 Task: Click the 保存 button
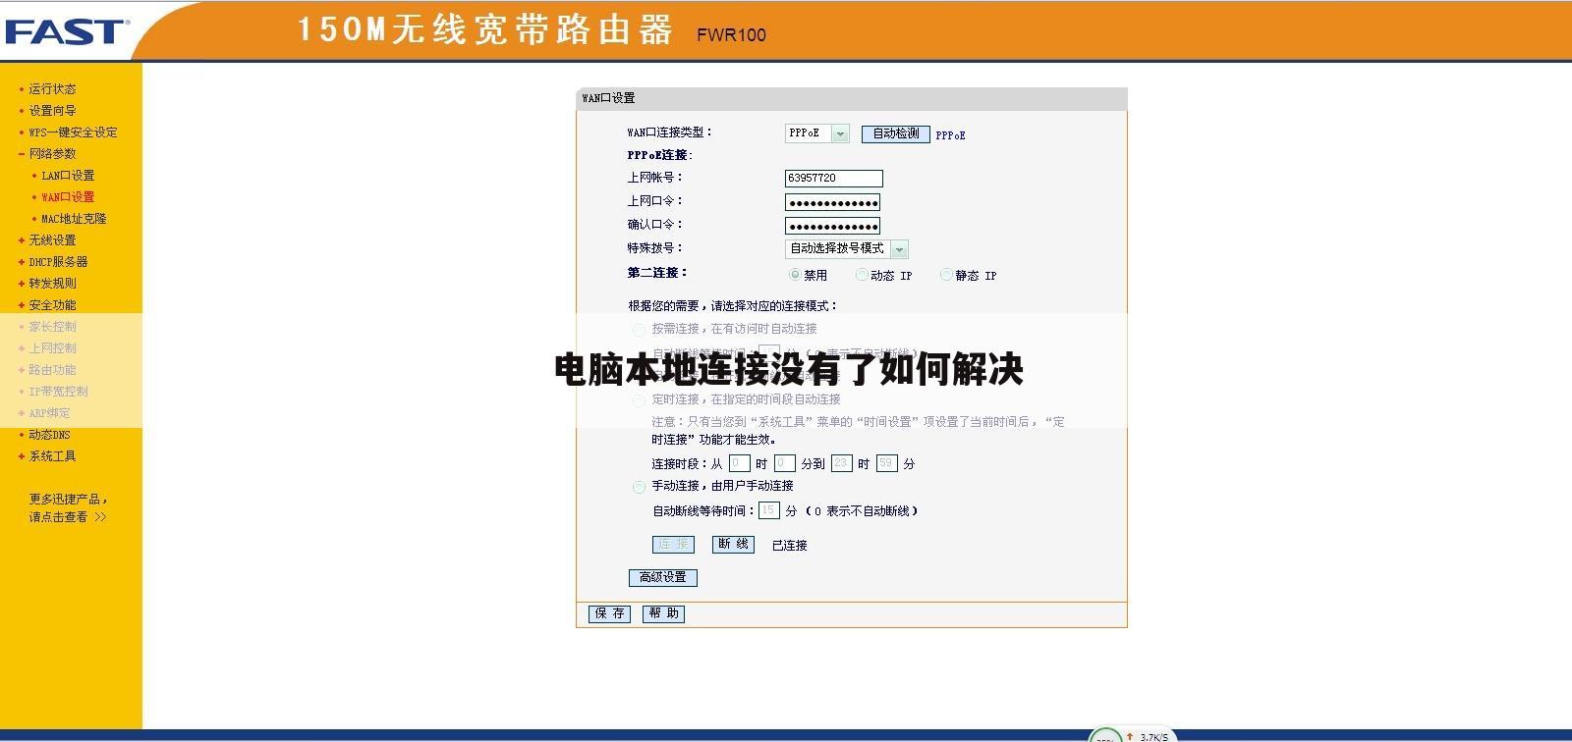click(609, 613)
